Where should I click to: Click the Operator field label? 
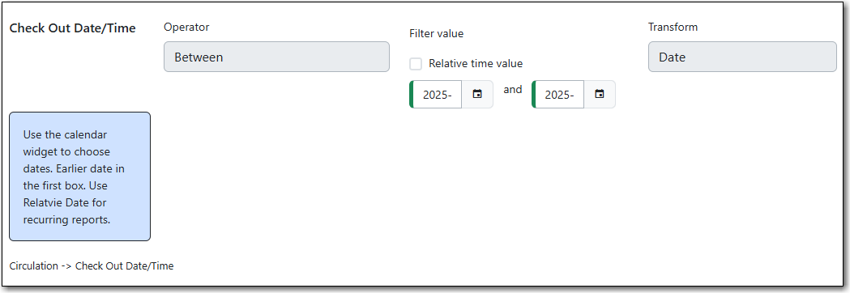coord(186,27)
